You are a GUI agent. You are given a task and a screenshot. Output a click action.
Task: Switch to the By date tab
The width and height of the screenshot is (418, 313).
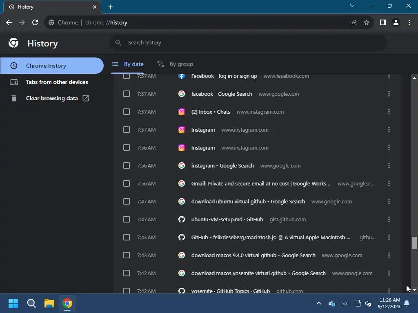(127, 64)
